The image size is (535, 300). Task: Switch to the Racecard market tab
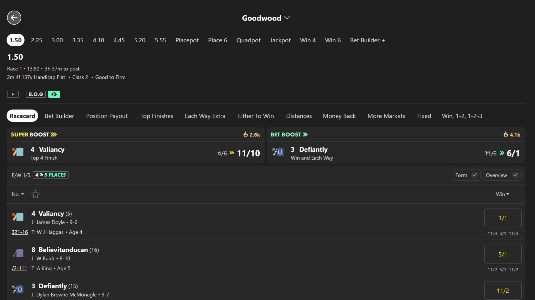pyautogui.click(x=22, y=116)
